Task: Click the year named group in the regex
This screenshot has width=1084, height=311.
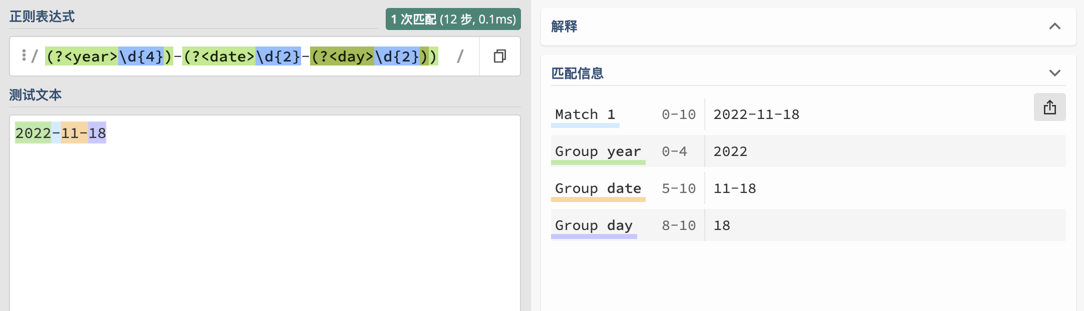Action: (x=109, y=56)
